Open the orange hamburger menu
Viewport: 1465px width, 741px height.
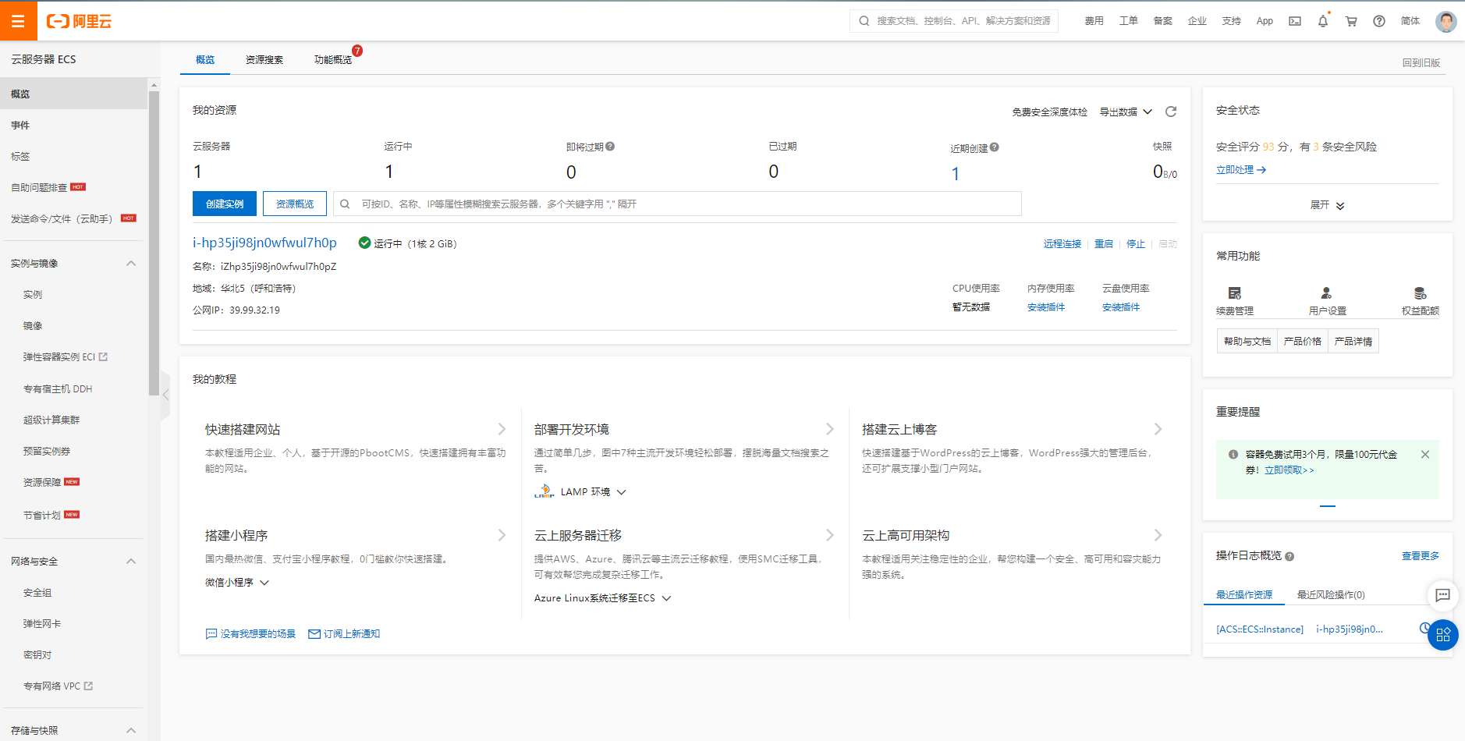tap(18, 21)
